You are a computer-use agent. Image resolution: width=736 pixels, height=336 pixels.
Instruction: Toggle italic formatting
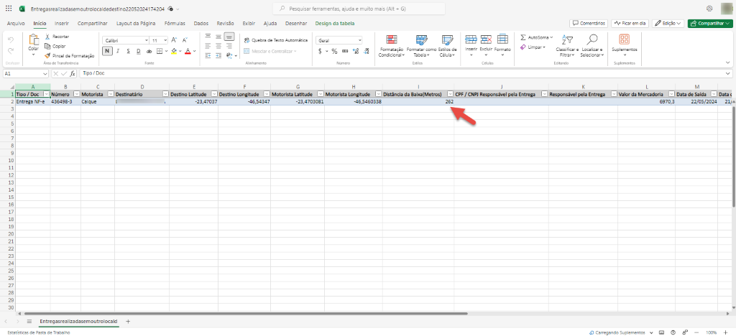tap(117, 51)
